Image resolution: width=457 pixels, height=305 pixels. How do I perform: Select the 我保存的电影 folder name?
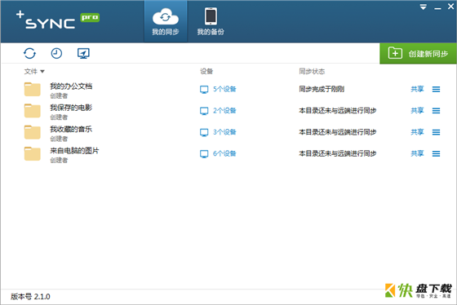[71, 108]
